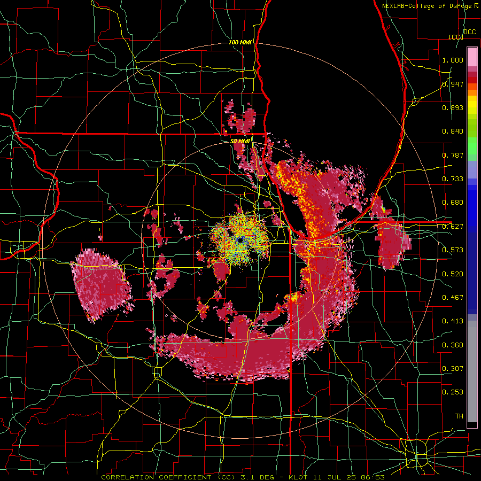Viewport: 481px width, 481px height.
Task: Click the "100 NMI" range ring label
Action: [240, 42]
